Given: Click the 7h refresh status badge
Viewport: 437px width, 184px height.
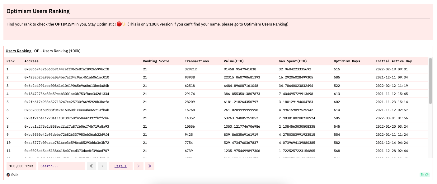Looking at the screenshot, I should point(424,175).
